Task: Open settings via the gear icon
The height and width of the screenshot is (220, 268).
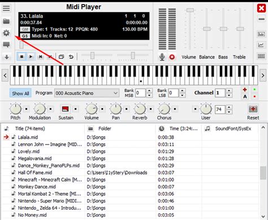Action: coord(6,33)
